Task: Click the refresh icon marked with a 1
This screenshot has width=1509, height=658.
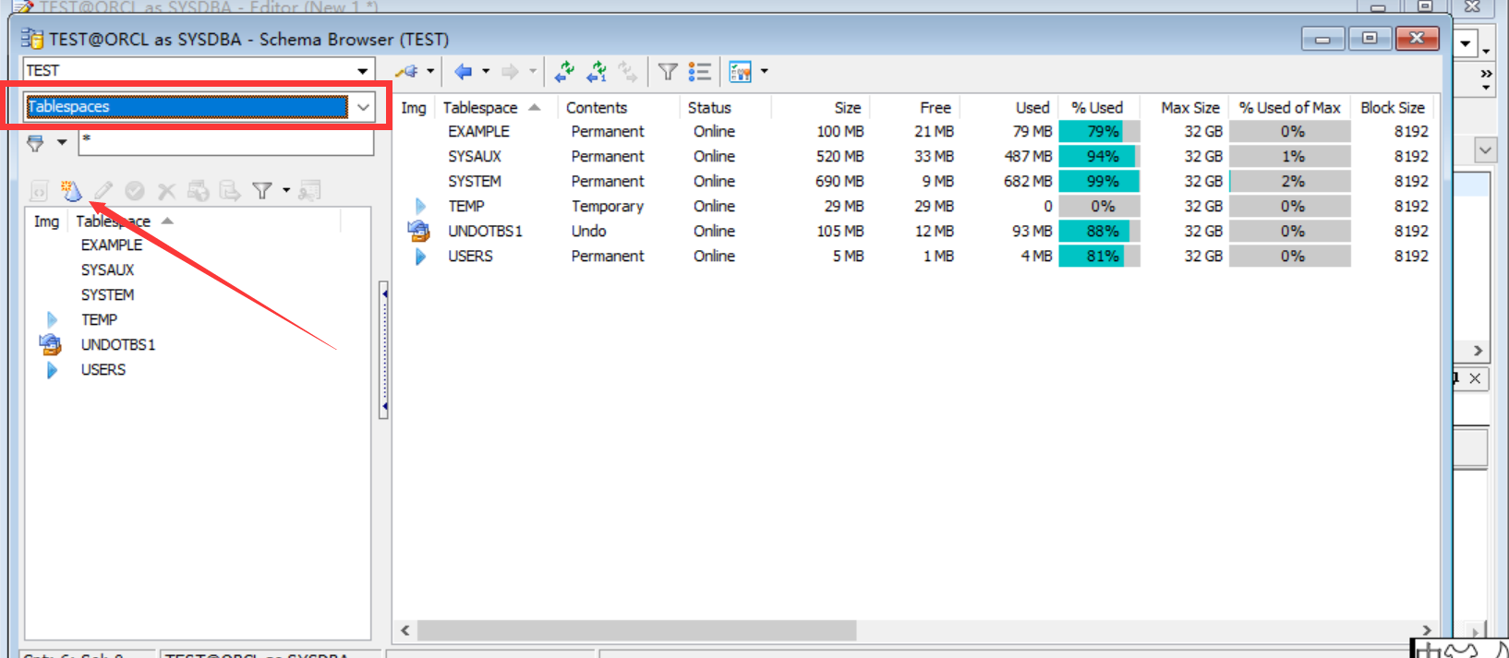Action: click(598, 71)
